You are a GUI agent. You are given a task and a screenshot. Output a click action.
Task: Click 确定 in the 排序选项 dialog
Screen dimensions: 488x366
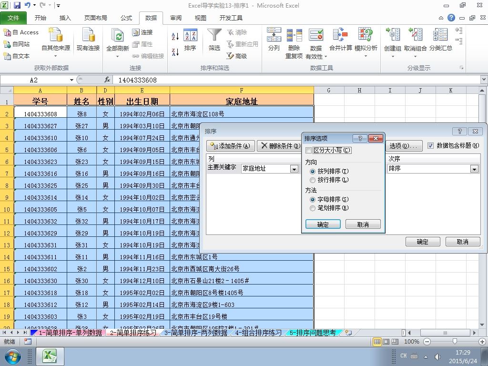pyautogui.click(x=323, y=224)
